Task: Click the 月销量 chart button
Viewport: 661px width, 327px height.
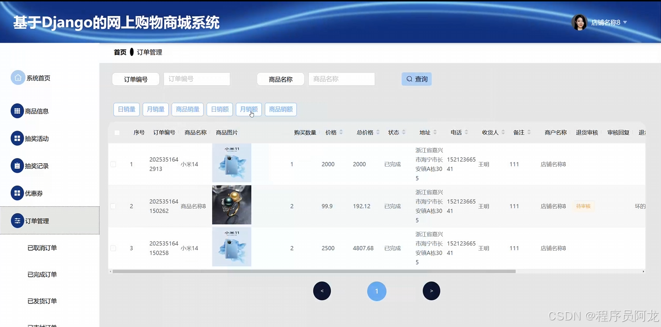Action: tap(155, 109)
